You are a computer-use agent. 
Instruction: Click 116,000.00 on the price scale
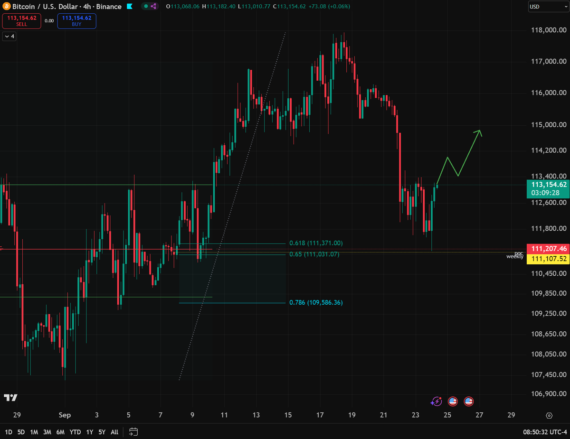(x=549, y=93)
